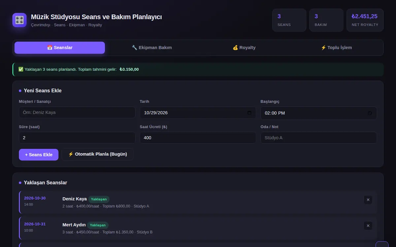Open the Royalty tab
This screenshot has height=247, width=396.
(x=244, y=47)
